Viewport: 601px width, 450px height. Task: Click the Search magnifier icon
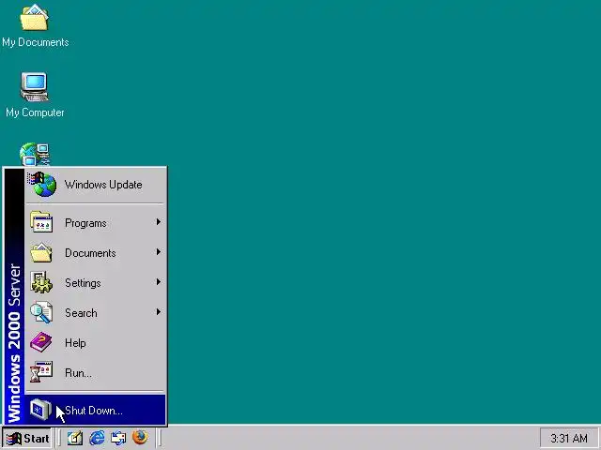coord(41,312)
